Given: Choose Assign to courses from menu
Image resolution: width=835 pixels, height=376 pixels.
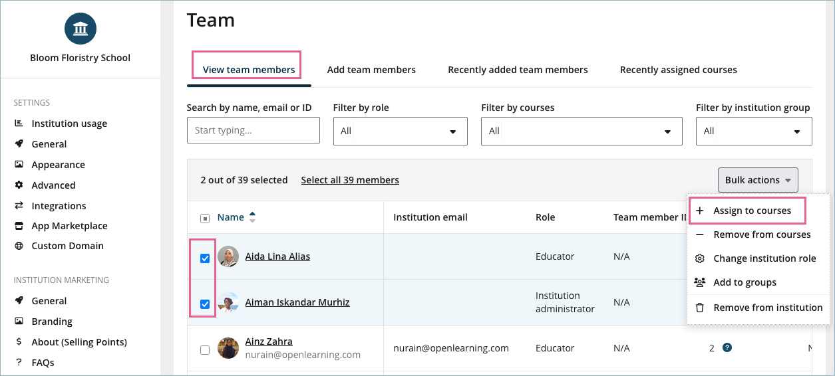Looking at the screenshot, I should coord(752,211).
